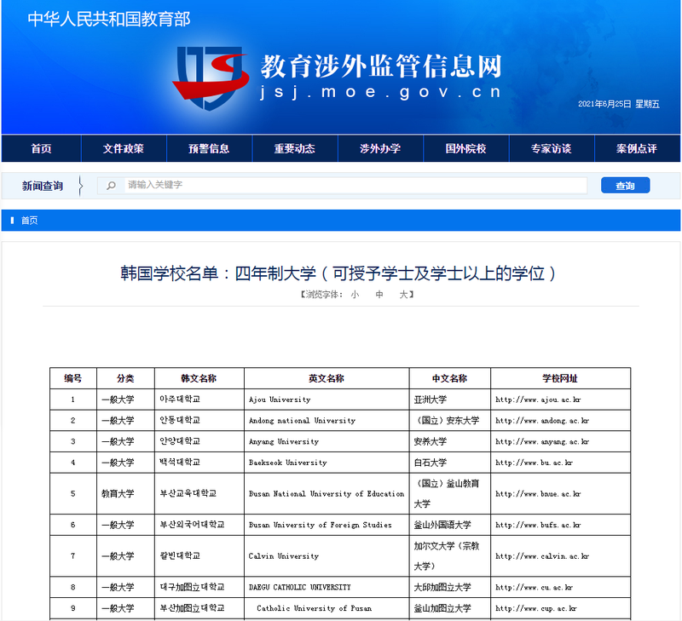This screenshot has height=621, width=682.
Task: Open the 专家访谈 section
Action: pos(551,148)
